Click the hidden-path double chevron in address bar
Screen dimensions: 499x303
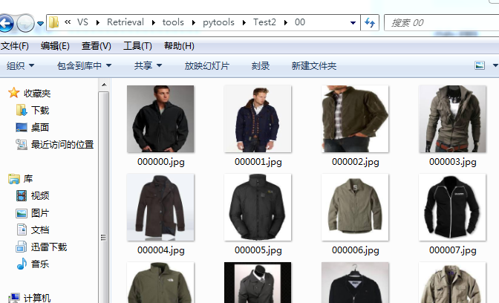pos(68,22)
